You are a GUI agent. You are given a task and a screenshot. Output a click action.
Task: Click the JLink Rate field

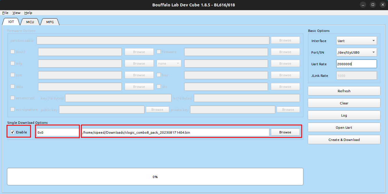tap(357, 76)
